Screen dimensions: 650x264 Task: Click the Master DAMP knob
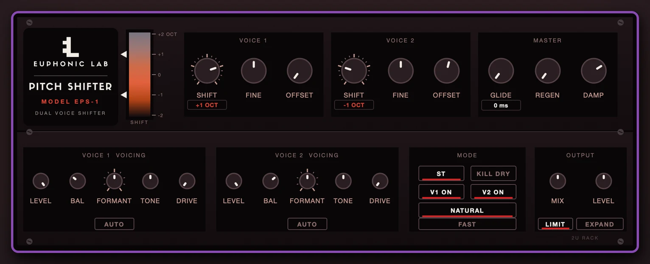coord(594,70)
